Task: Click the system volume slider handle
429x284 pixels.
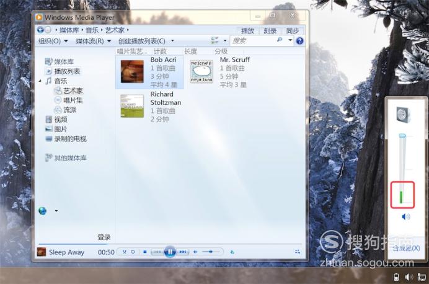Action: click(402, 135)
